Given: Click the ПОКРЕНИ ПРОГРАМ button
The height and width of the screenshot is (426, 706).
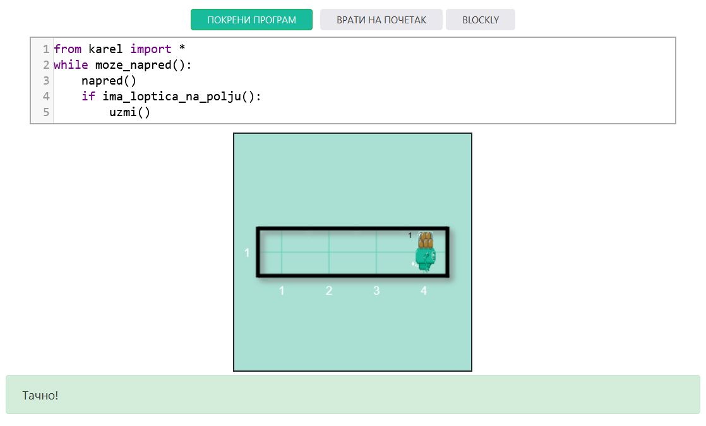Looking at the screenshot, I should pyautogui.click(x=251, y=20).
